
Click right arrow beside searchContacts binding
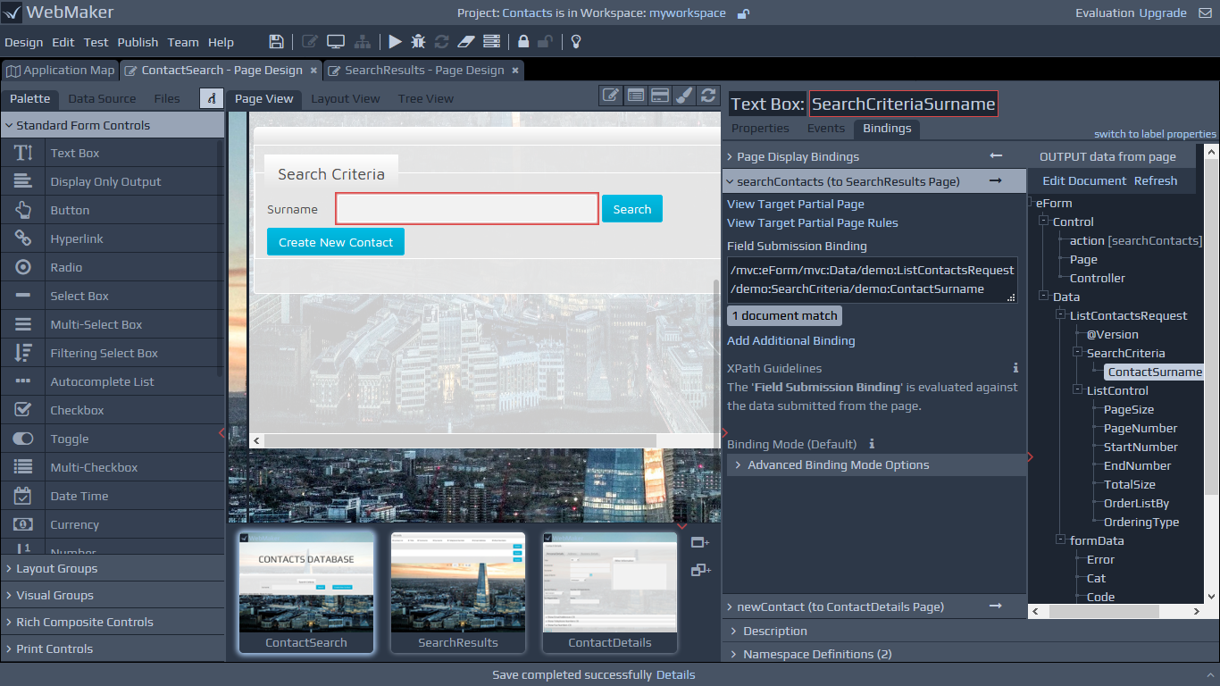pyautogui.click(x=996, y=181)
